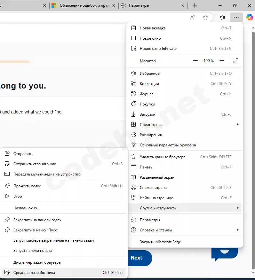Click the Отправить share icon
This screenshot has height=280, width=255.
coord(7,153)
